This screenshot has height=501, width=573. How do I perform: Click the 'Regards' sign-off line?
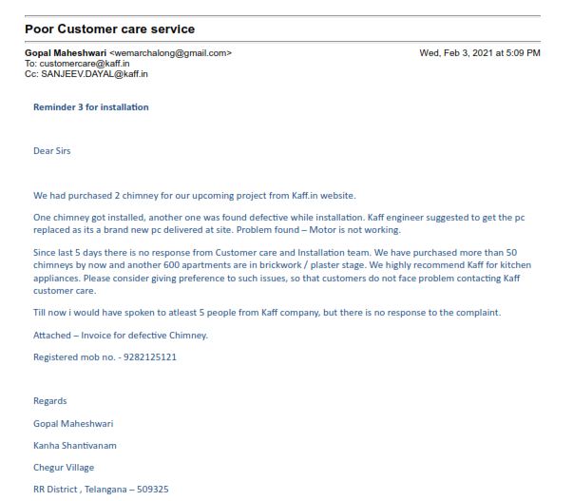[x=50, y=401]
